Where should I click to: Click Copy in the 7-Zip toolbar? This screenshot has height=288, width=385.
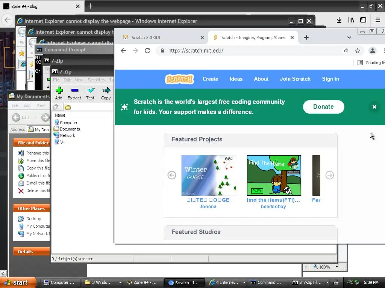tap(106, 93)
